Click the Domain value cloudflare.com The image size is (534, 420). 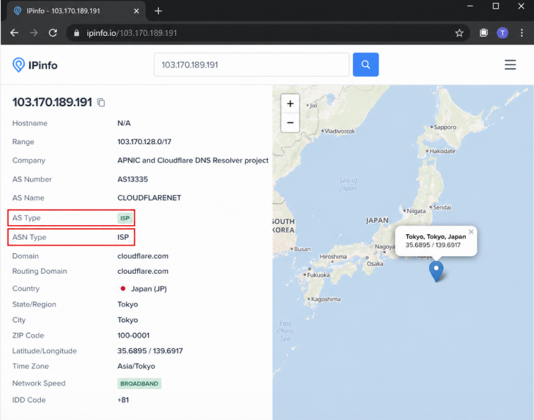point(143,256)
